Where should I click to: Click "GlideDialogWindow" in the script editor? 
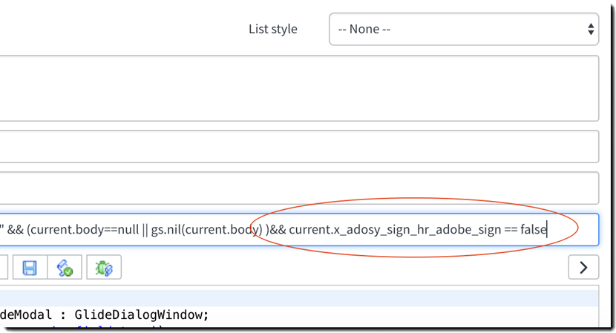click(x=157, y=314)
